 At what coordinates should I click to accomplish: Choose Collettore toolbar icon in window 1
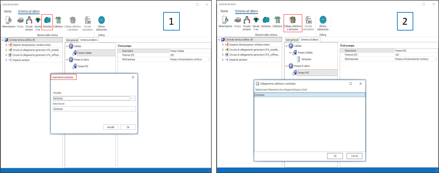tap(58, 22)
